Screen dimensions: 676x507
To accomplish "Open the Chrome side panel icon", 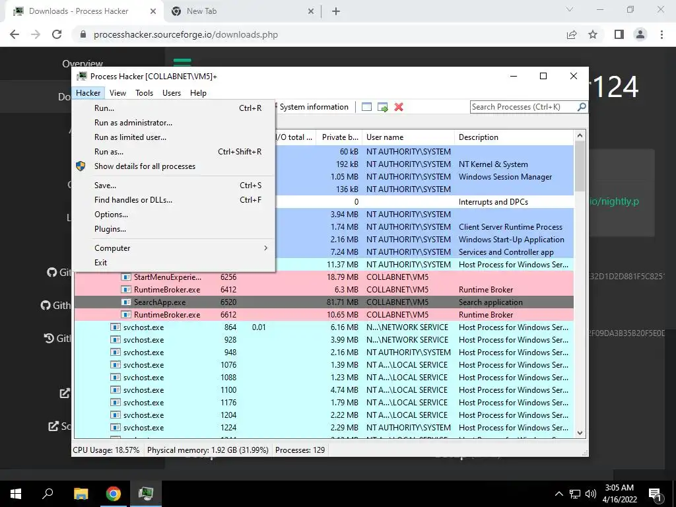I will 619,34.
